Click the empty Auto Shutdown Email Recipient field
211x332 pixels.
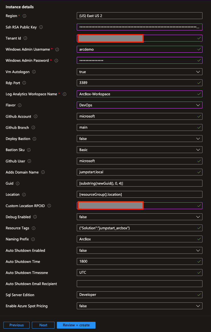pyautogui.click(x=139, y=284)
